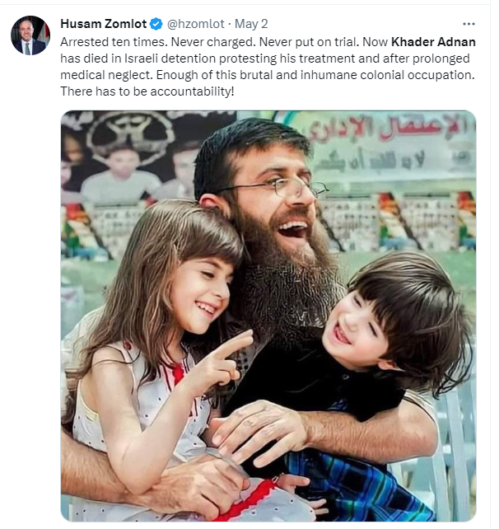Open the three-dot more options menu
Viewport: 499px width, 529px height.
pyautogui.click(x=469, y=24)
